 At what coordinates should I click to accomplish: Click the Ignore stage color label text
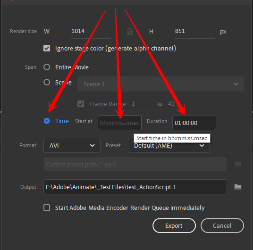[x=116, y=49]
